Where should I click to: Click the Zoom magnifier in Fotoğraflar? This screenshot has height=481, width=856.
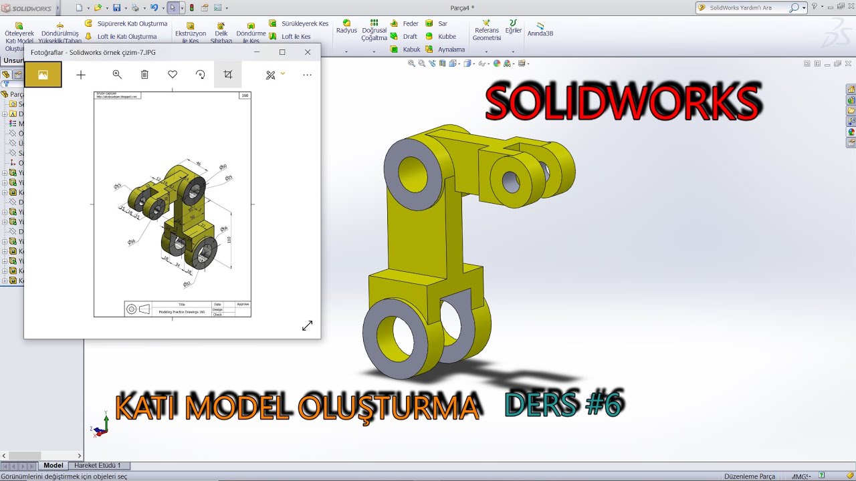point(117,75)
